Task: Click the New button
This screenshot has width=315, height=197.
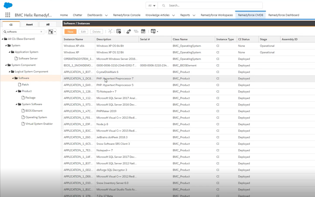Action: (70, 31)
